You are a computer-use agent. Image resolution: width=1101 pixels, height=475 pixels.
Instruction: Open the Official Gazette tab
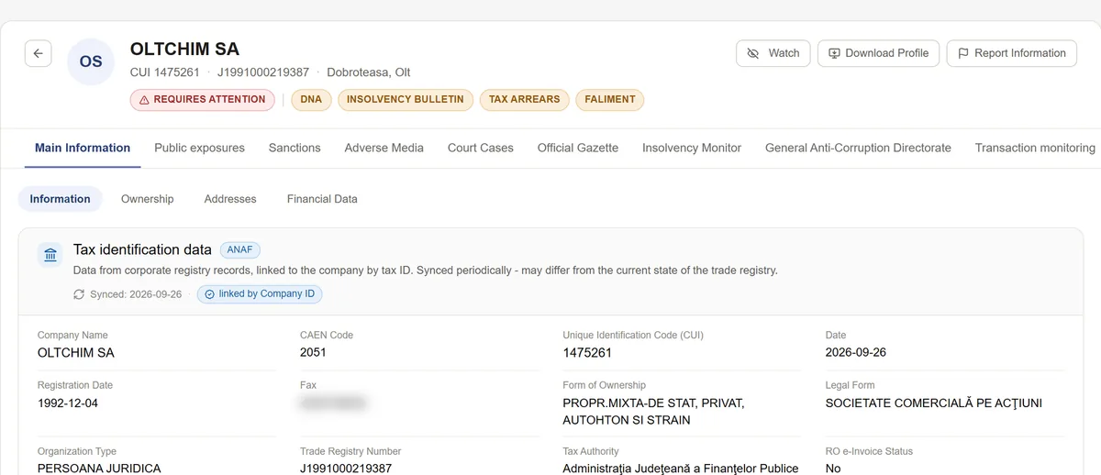point(578,148)
